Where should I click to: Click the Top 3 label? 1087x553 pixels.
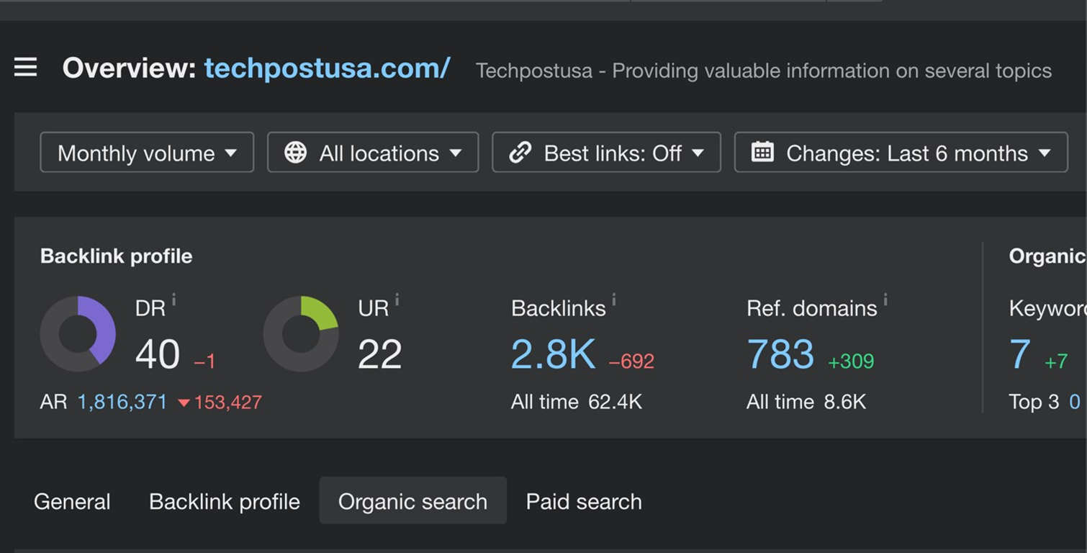1034,402
